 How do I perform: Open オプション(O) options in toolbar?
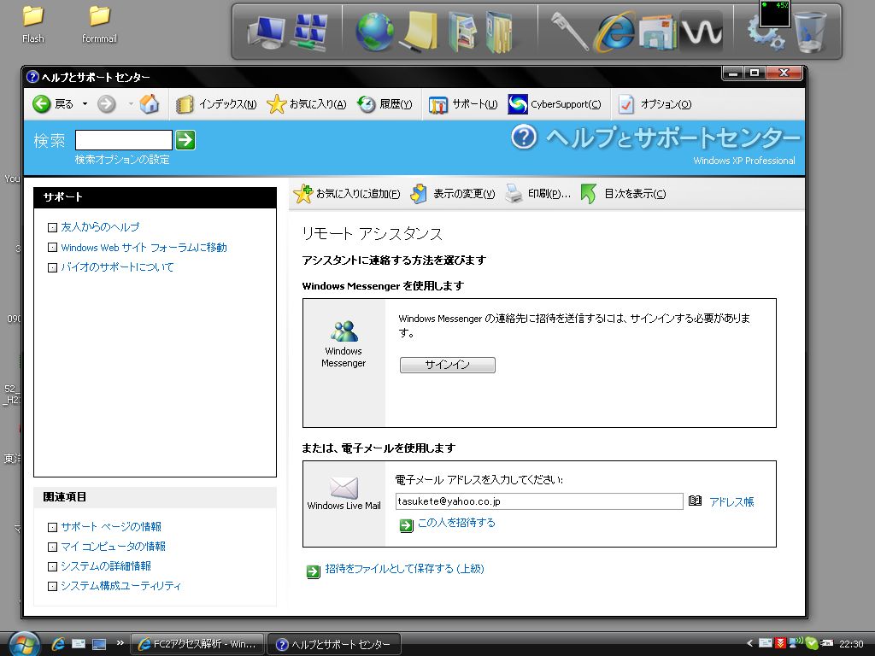click(x=655, y=104)
